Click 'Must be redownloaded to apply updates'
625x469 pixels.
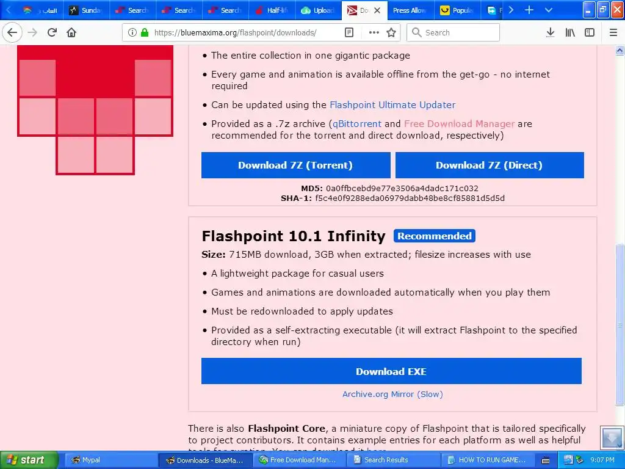click(x=302, y=311)
